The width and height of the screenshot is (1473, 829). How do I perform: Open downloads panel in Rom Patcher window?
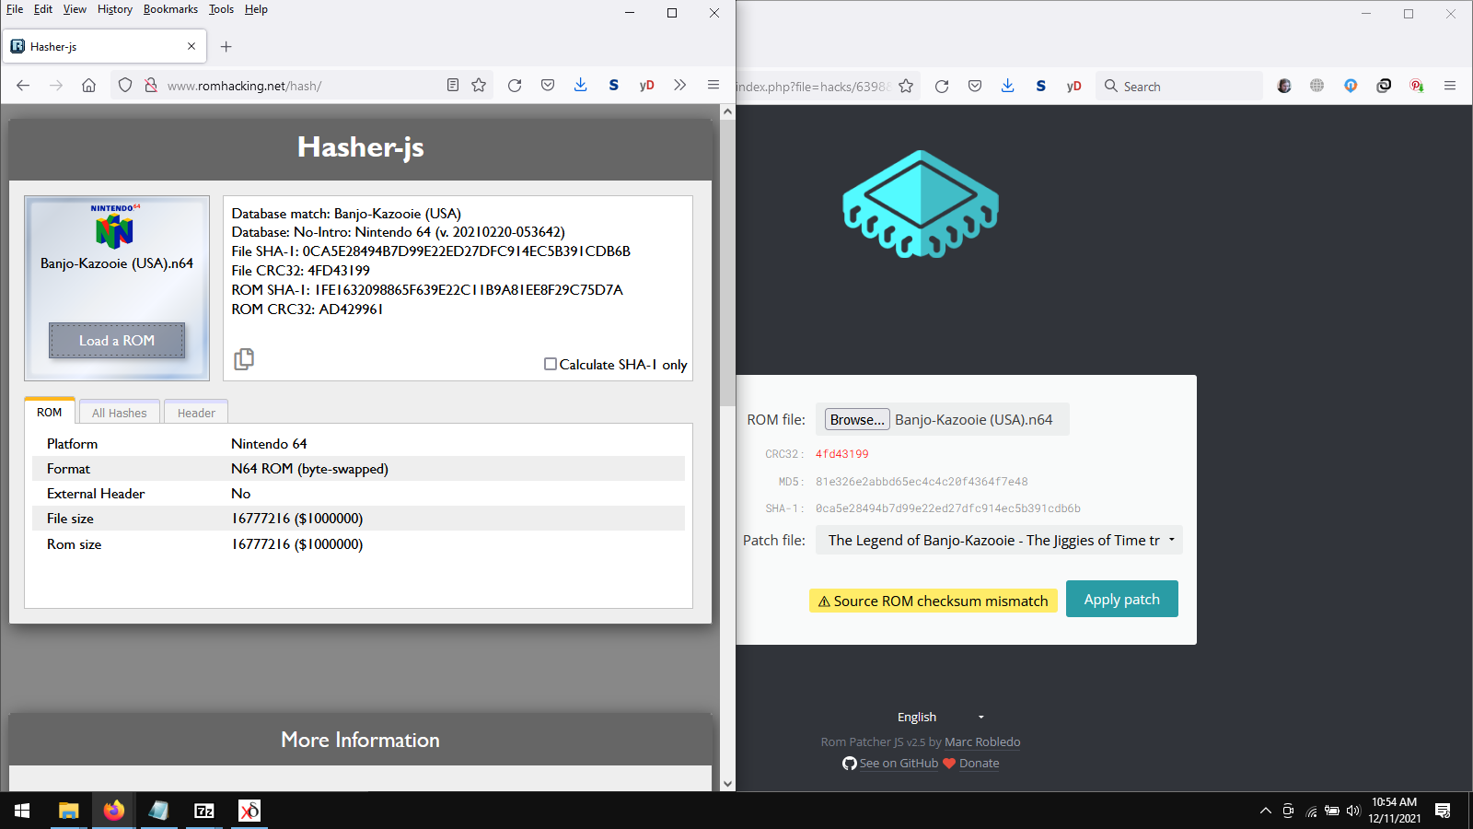tap(1008, 86)
